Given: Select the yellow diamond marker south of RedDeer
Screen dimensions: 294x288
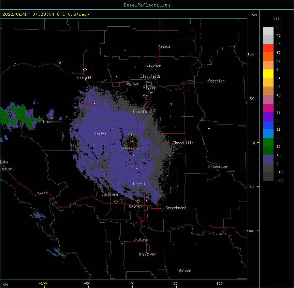Looking at the screenshot, I should click(x=145, y=96).
